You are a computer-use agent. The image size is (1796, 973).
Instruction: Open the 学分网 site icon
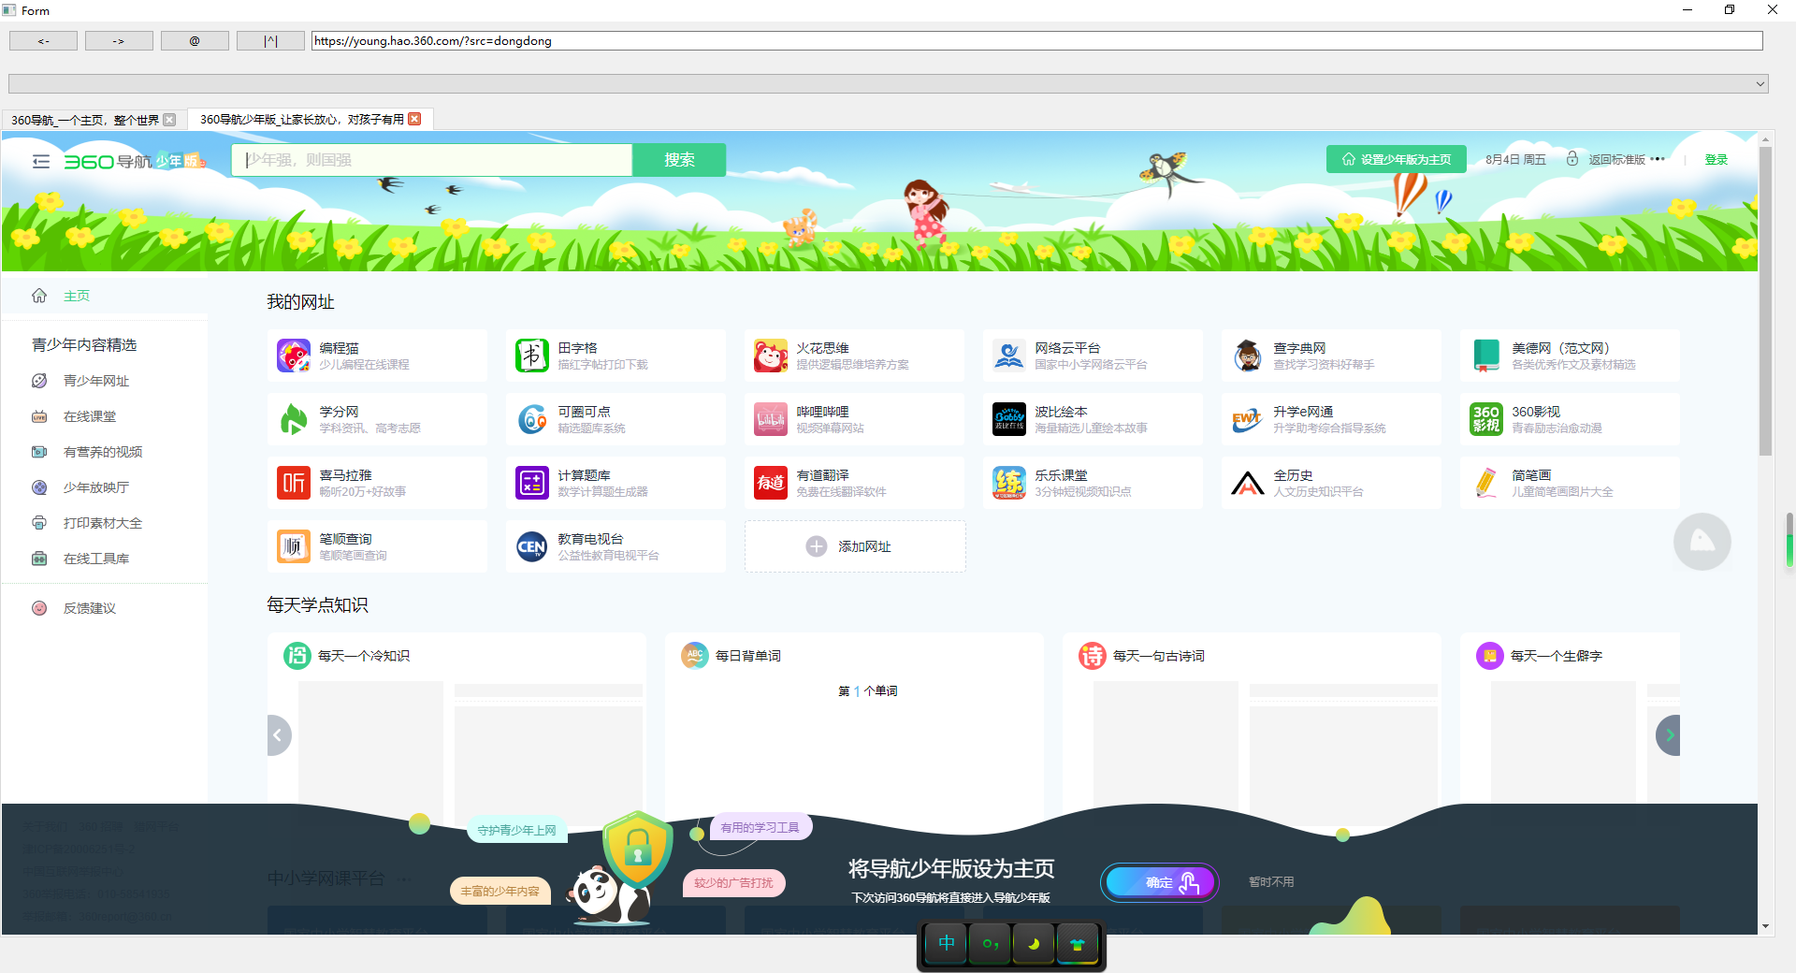click(293, 419)
